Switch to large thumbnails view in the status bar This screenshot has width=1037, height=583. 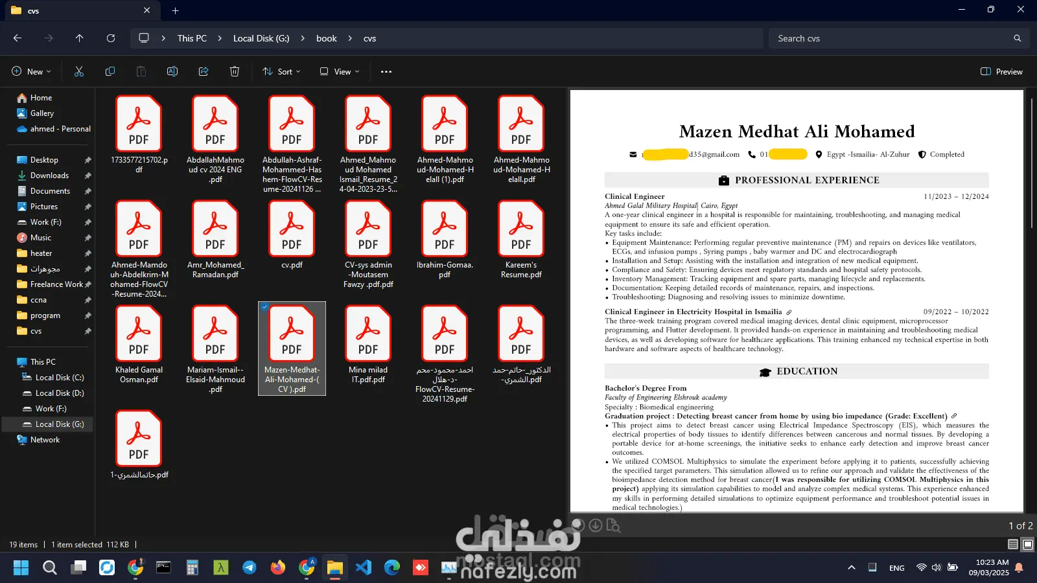[1027, 544]
